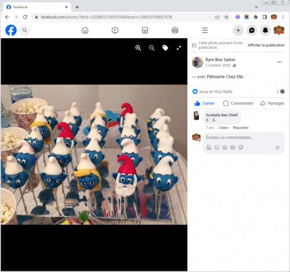Open Rym Ben Salem's profile name
Image resolution: width=290 pixels, height=272 pixels.
point(220,59)
